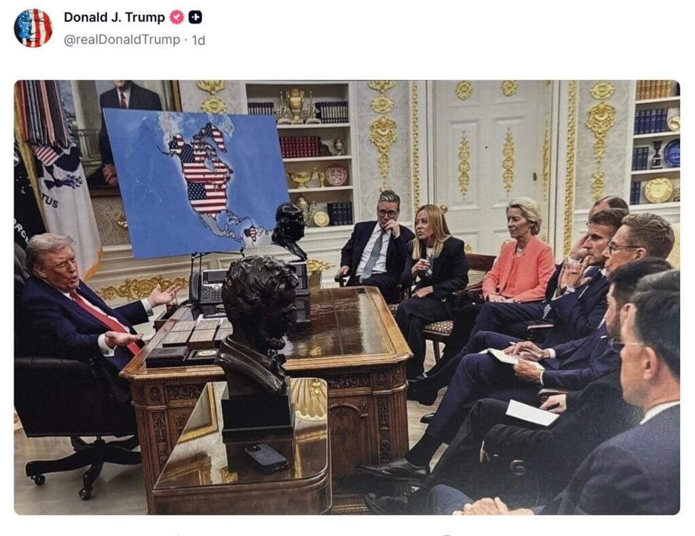
Task: Click the pink verified checkmark badge
Action: coord(177,17)
